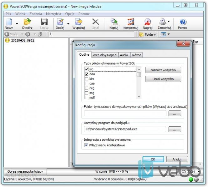Click the Typ column header
208x187 pixels.
(x=195, y=42)
